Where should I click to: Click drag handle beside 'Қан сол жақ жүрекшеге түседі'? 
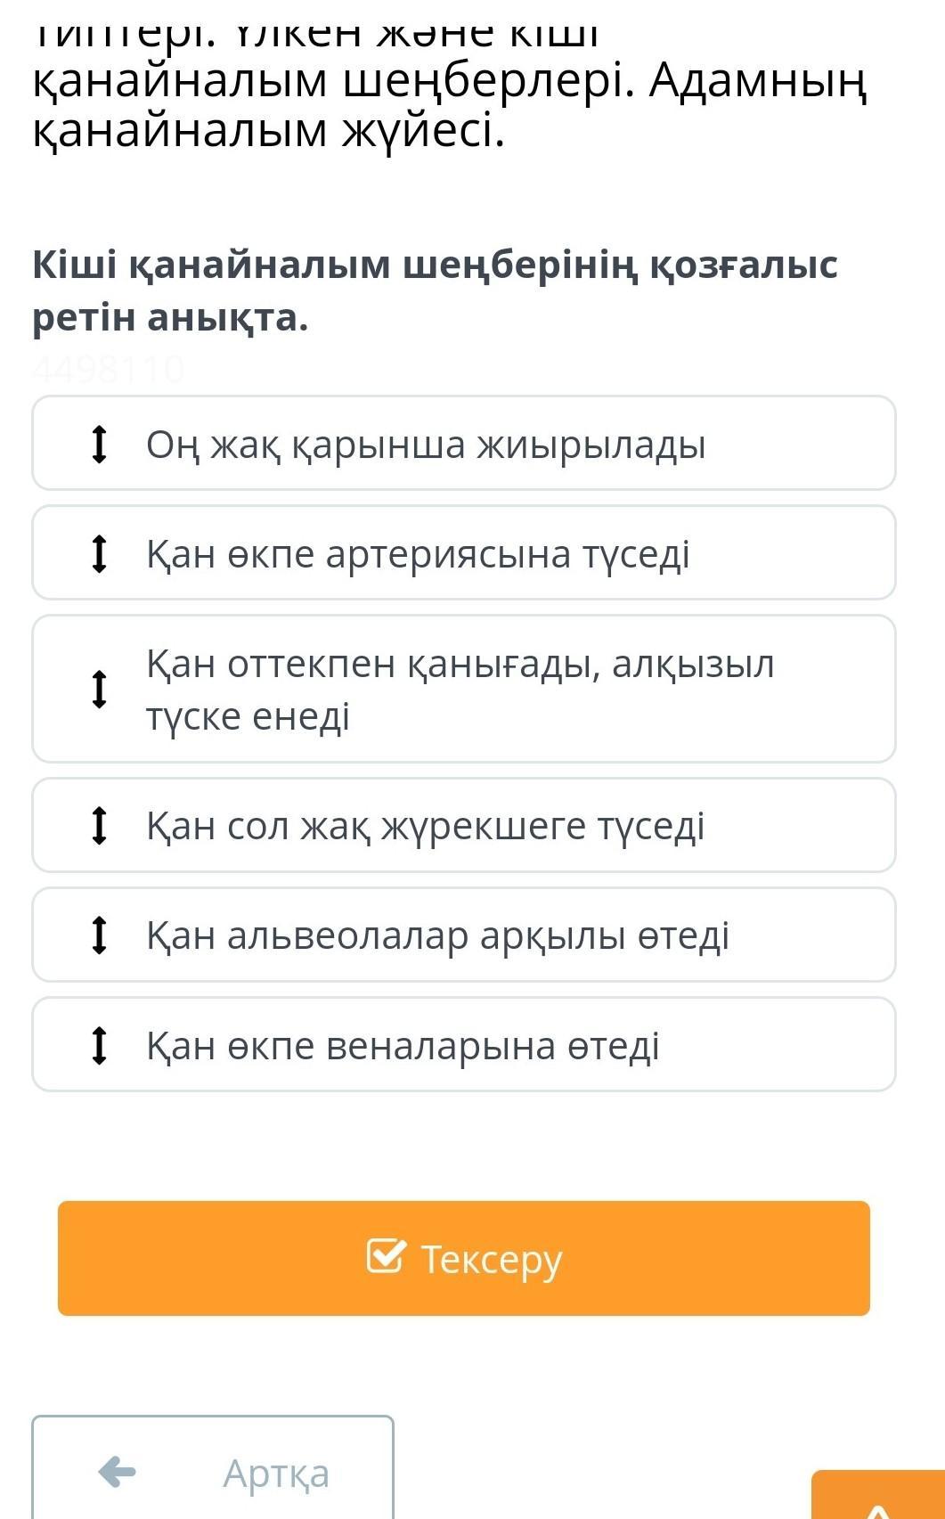[x=100, y=825]
